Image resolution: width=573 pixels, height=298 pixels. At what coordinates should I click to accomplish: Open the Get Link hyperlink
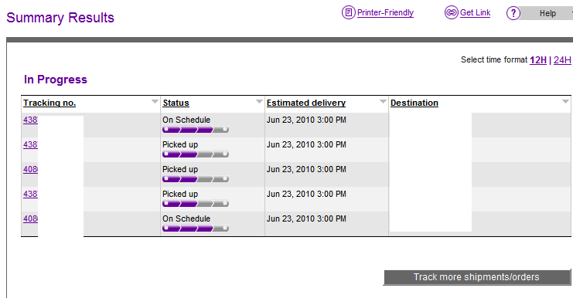475,12
